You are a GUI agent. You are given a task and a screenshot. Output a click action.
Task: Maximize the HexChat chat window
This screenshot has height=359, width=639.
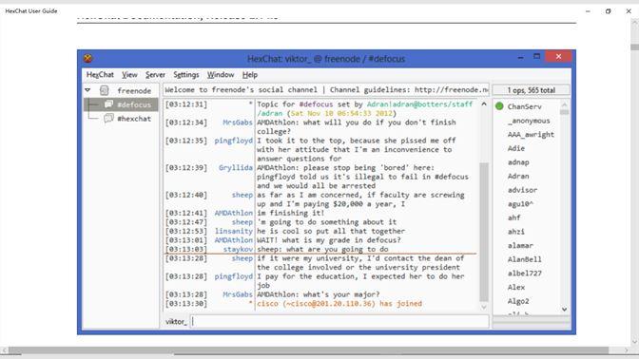pyautogui.click(x=536, y=57)
